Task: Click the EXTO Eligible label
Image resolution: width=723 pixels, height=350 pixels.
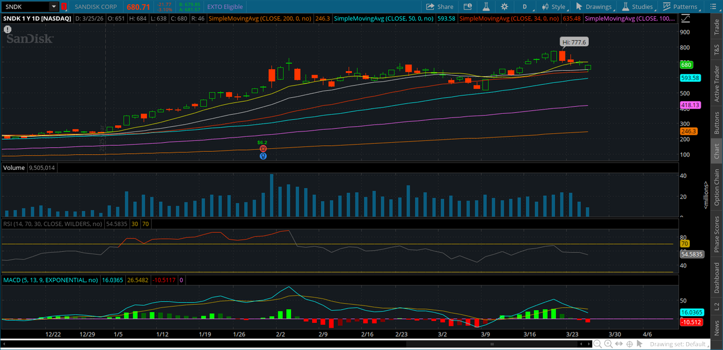Action: pos(225,7)
